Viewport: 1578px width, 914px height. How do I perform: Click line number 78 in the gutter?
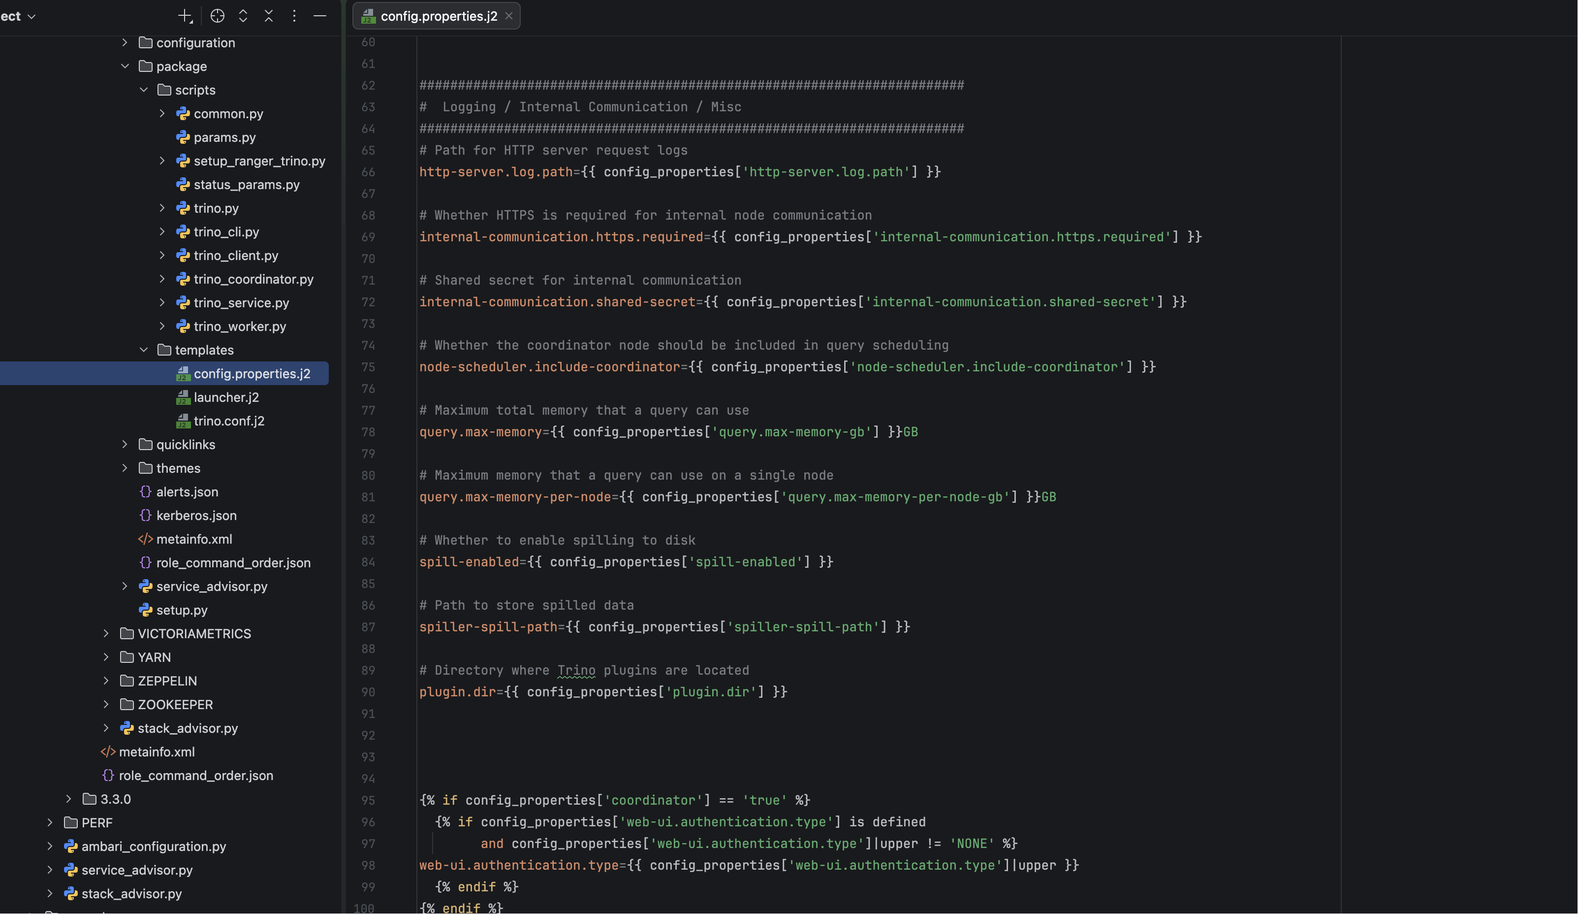(x=368, y=432)
